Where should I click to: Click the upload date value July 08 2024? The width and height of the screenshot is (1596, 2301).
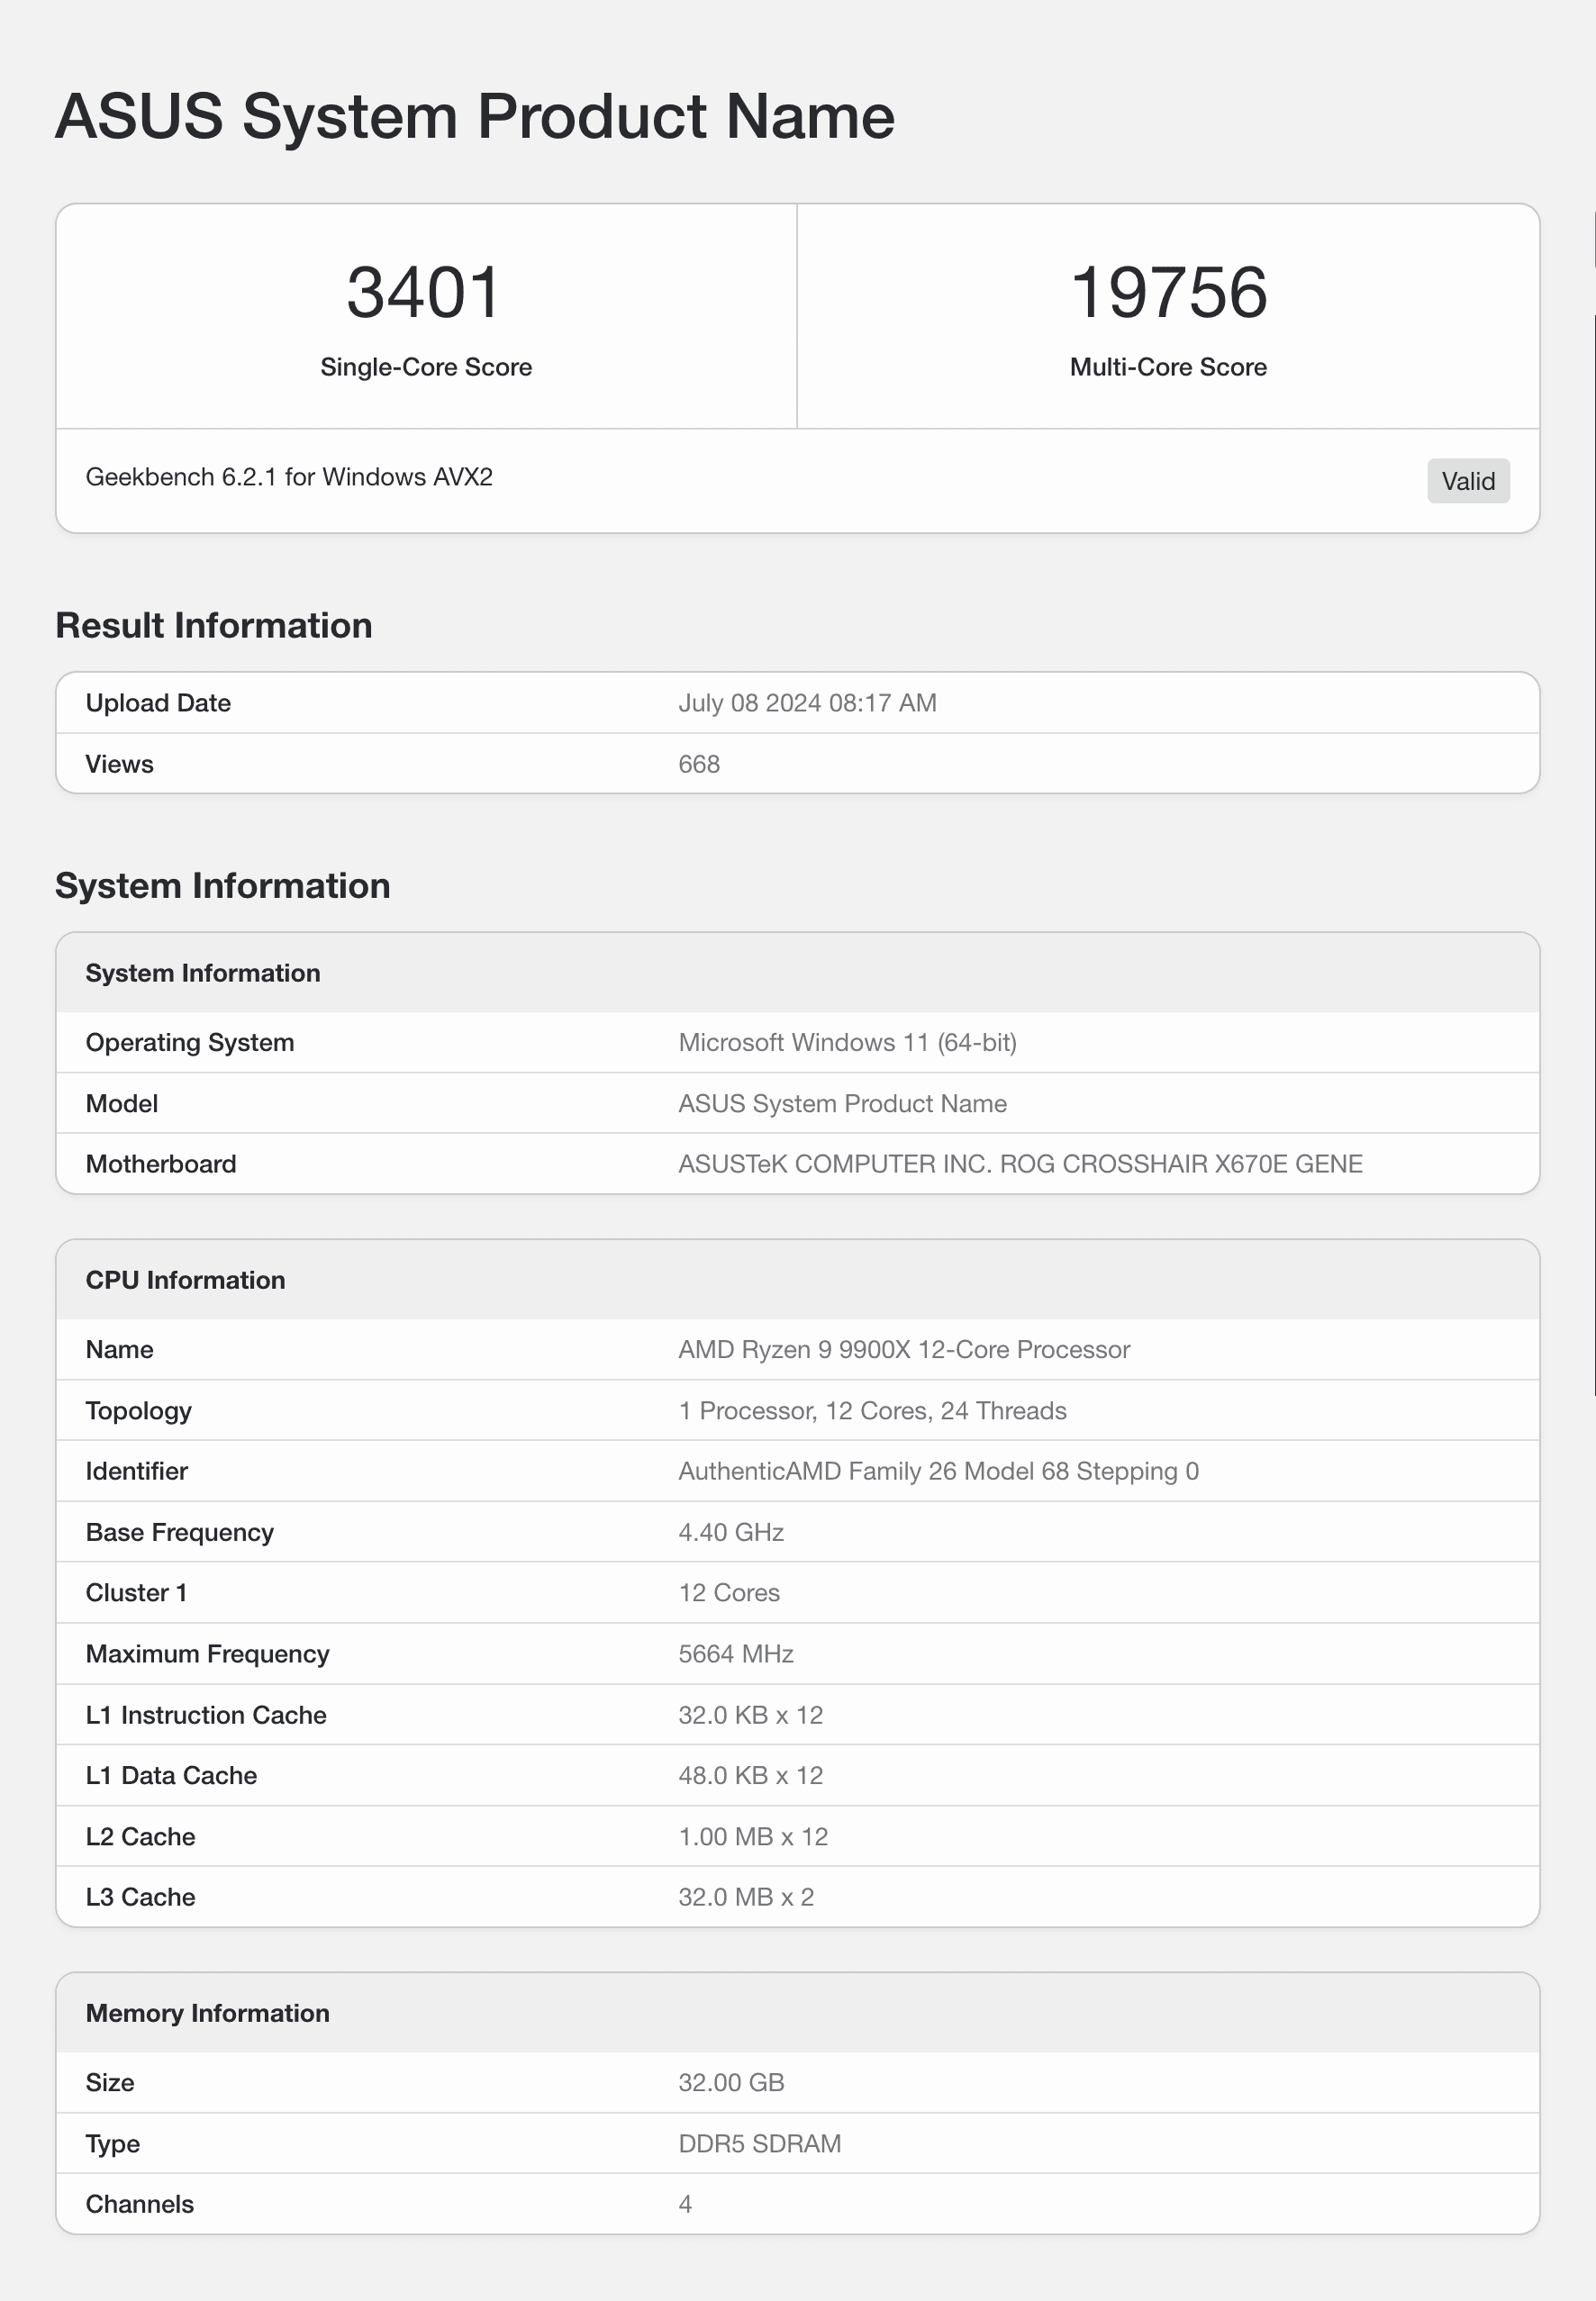[x=807, y=703]
